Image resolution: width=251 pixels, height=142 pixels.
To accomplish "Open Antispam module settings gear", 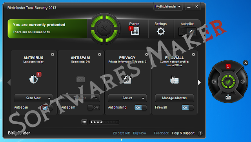I will coord(100,55).
